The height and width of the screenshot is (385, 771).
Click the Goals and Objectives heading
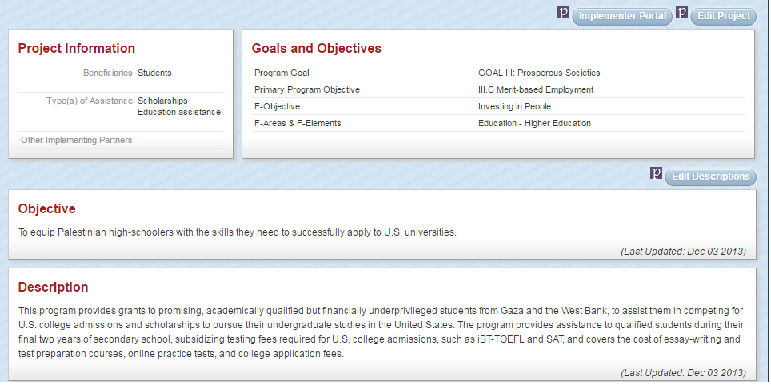click(316, 49)
